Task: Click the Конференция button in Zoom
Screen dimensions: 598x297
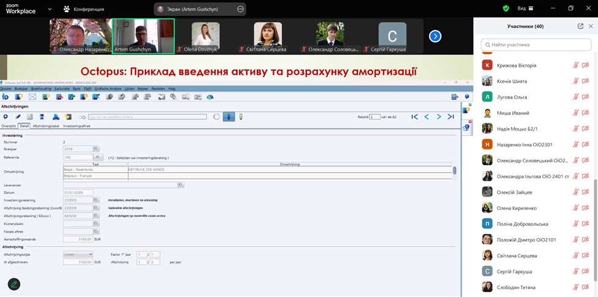Action: 84,9
